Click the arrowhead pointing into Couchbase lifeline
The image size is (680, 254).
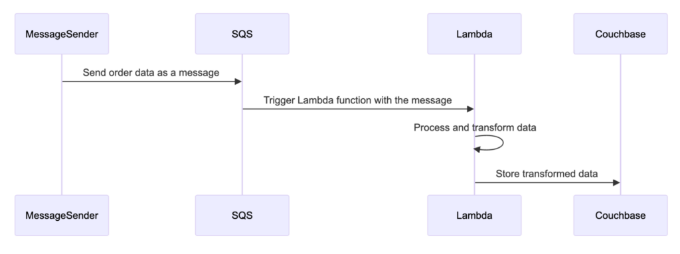click(x=616, y=182)
